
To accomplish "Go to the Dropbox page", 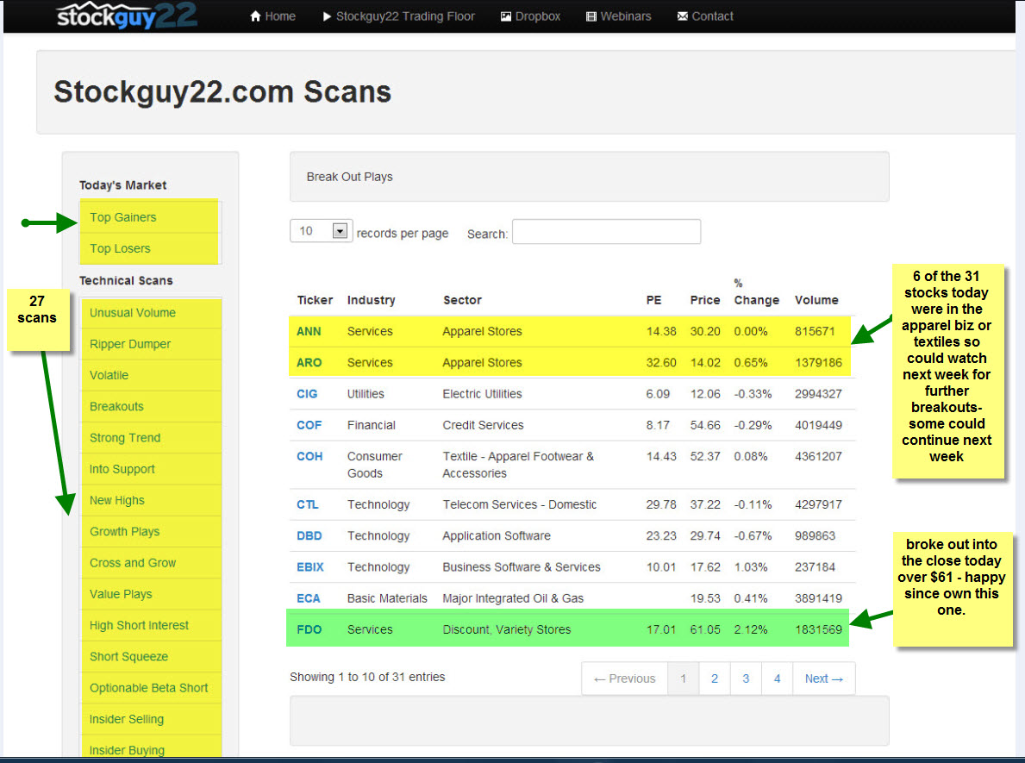I will pos(530,16).
